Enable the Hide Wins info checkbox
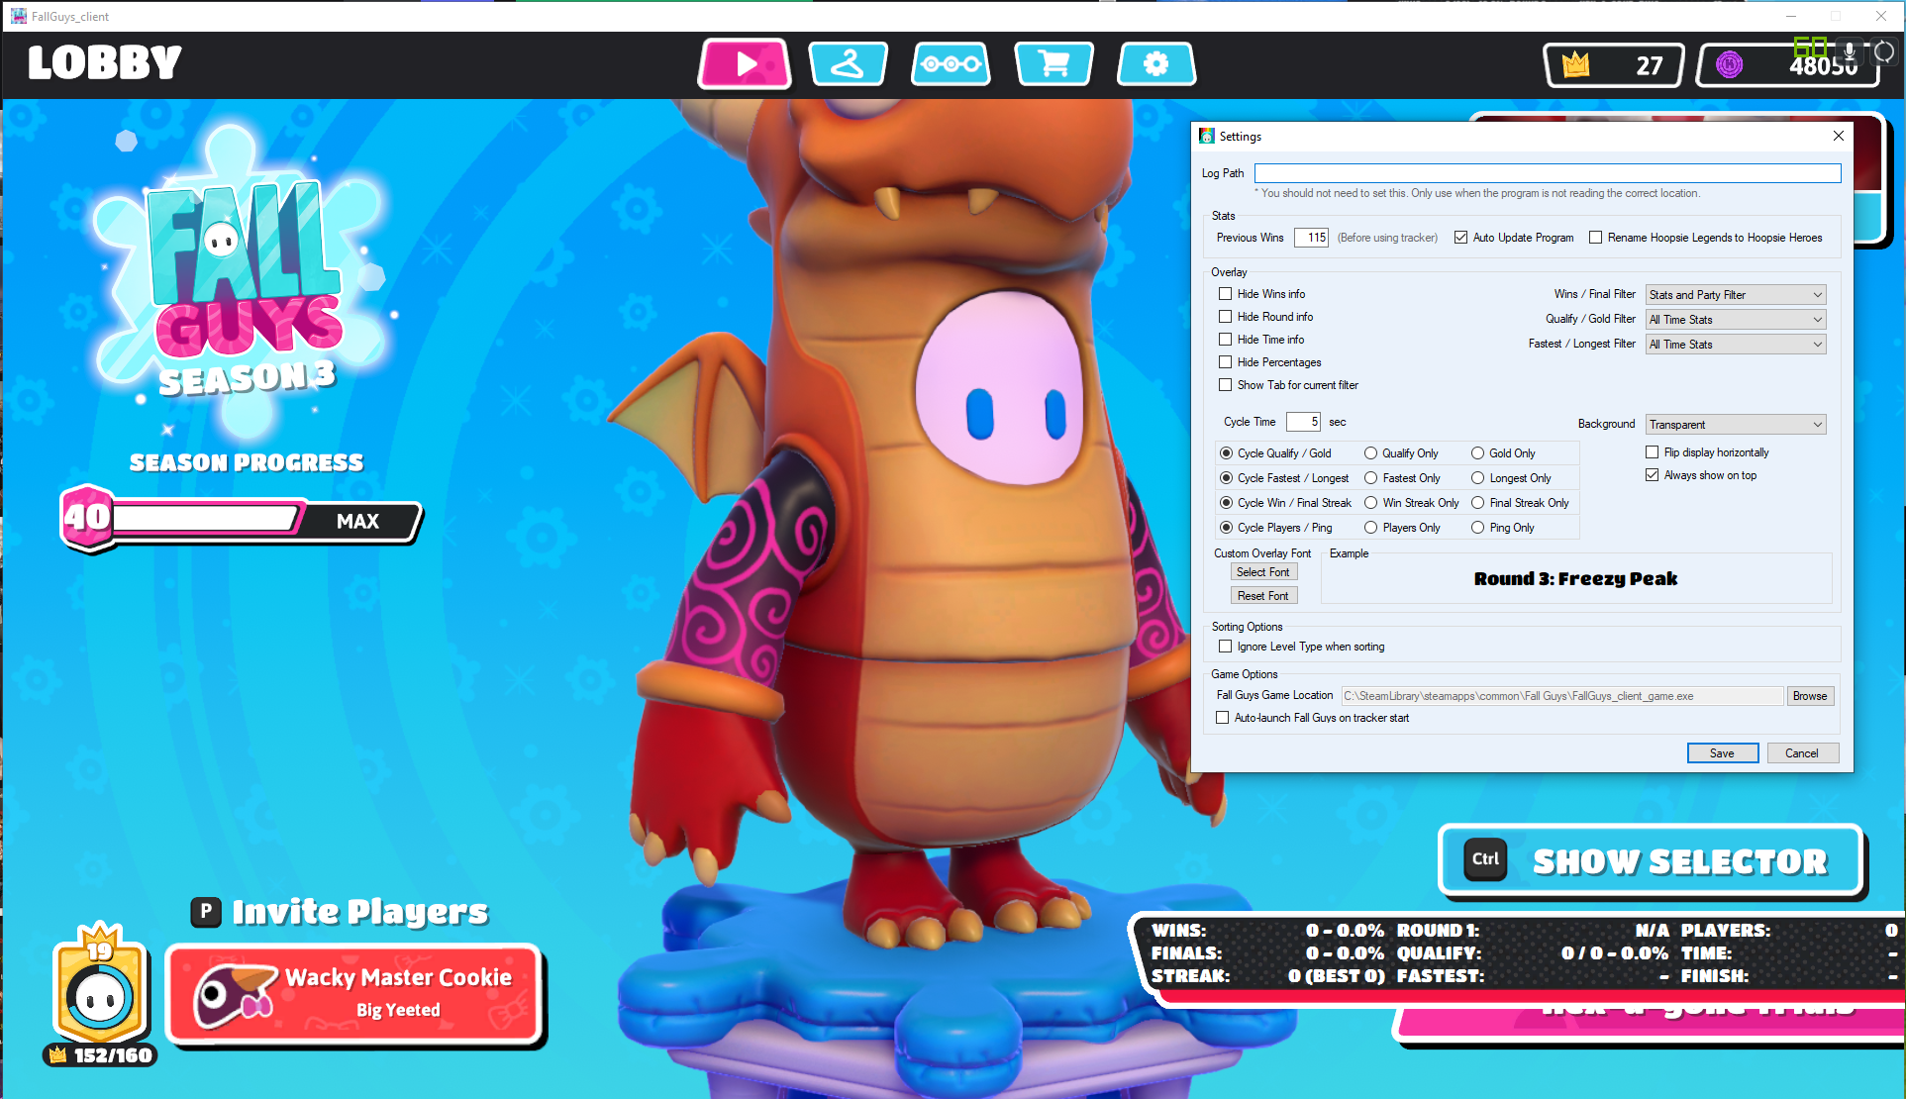1906x1099 pixels. pos(1225,293)
